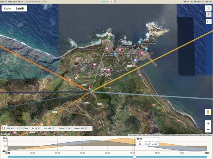The height and width of the screenshot is (159, 213).
Task: Click the 09:00 label on timeline
Action: point(82,153)
